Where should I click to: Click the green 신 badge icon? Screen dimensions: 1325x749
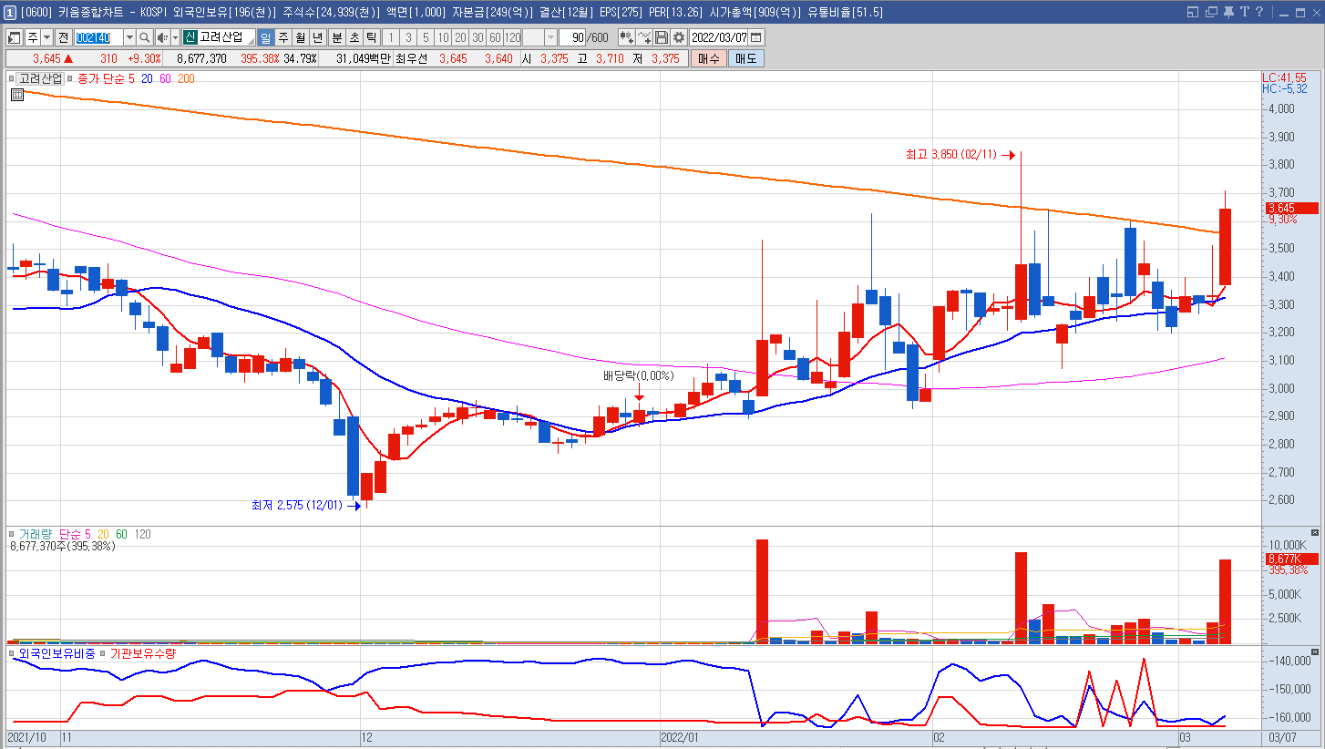pos(190,37)
